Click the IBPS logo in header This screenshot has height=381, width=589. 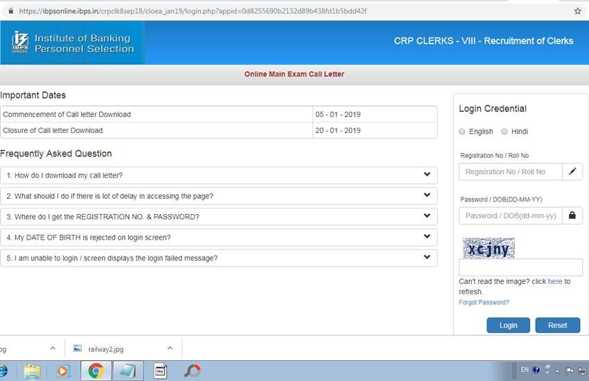(x=21, y=42)
